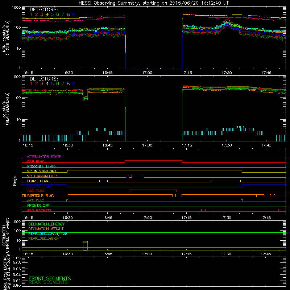Click blue detector 9 in front segments legend

tap(74, 14)
